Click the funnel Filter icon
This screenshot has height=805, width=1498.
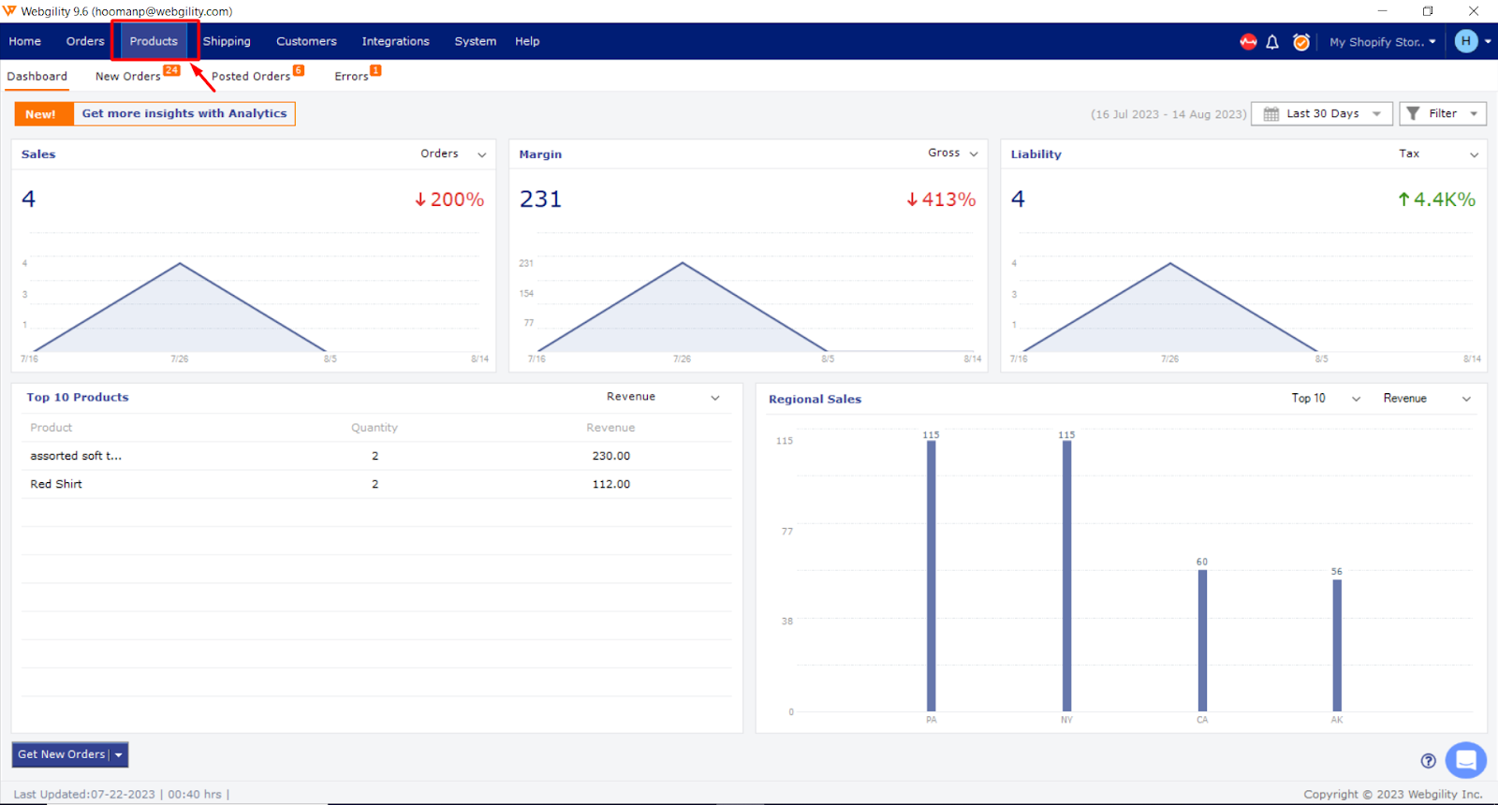pos(1414,113)
